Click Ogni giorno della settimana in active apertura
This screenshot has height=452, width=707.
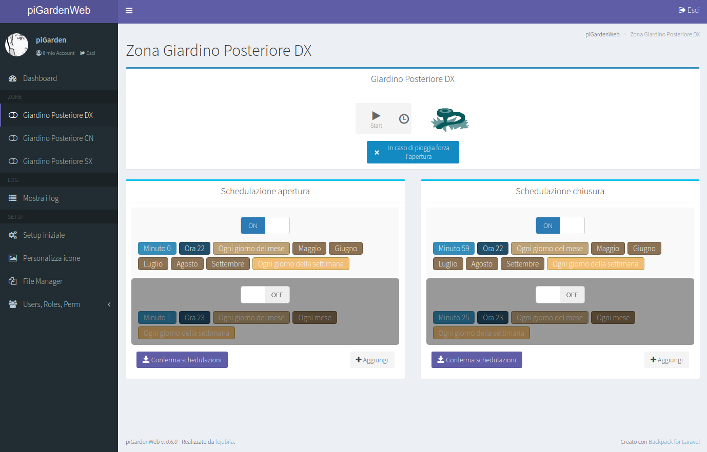pos(301,264)
